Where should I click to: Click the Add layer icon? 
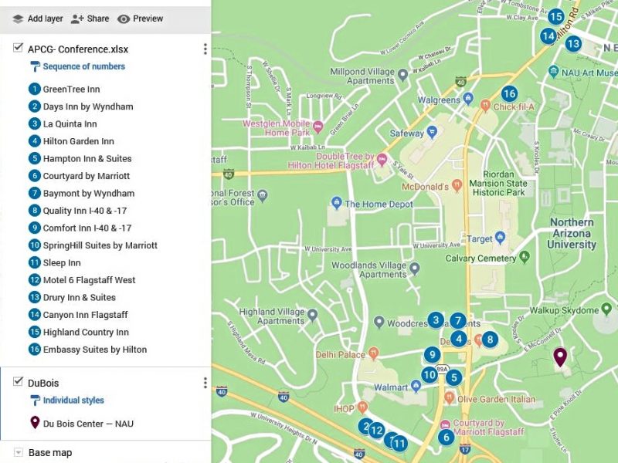tap(18, 19)
